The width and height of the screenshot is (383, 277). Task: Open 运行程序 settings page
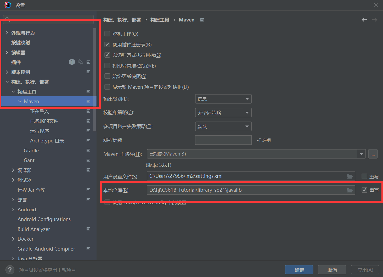40,131
